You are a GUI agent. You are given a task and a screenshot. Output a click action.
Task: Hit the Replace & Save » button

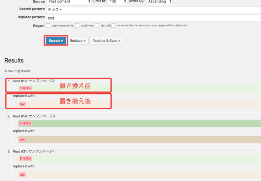(106, 41)
